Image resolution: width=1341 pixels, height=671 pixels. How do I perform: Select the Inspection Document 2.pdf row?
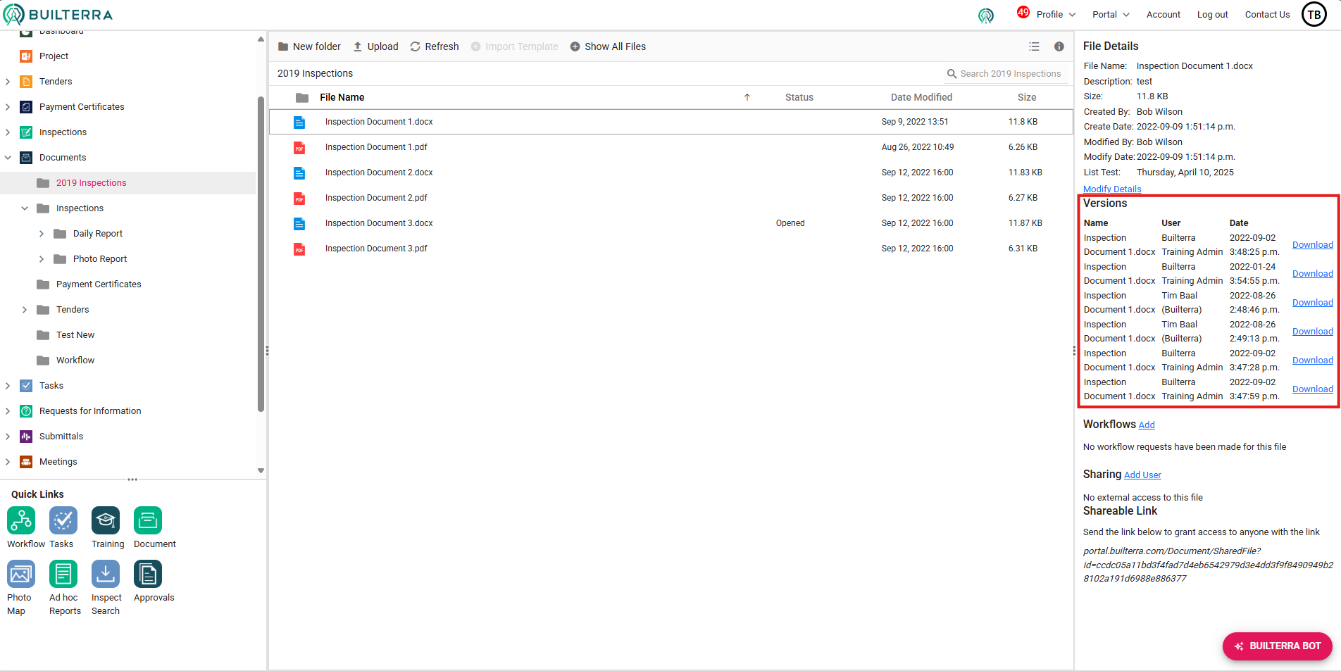click(670, 198)
